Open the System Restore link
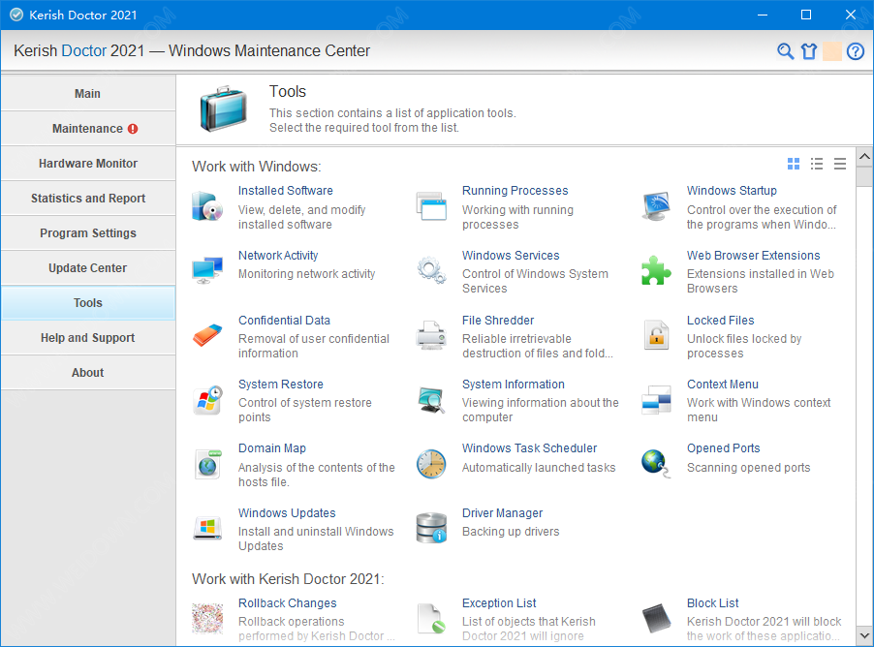 coord(281,385)
